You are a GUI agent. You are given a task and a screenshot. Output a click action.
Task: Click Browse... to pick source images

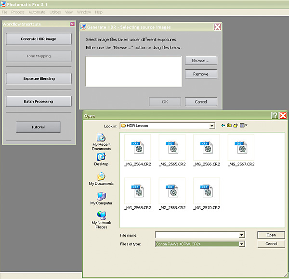pyautogui.click(x=201, y=60)
